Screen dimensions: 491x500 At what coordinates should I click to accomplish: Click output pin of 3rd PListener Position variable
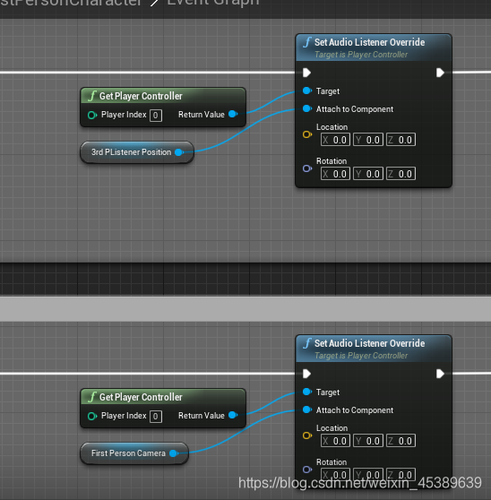(179, 152)
